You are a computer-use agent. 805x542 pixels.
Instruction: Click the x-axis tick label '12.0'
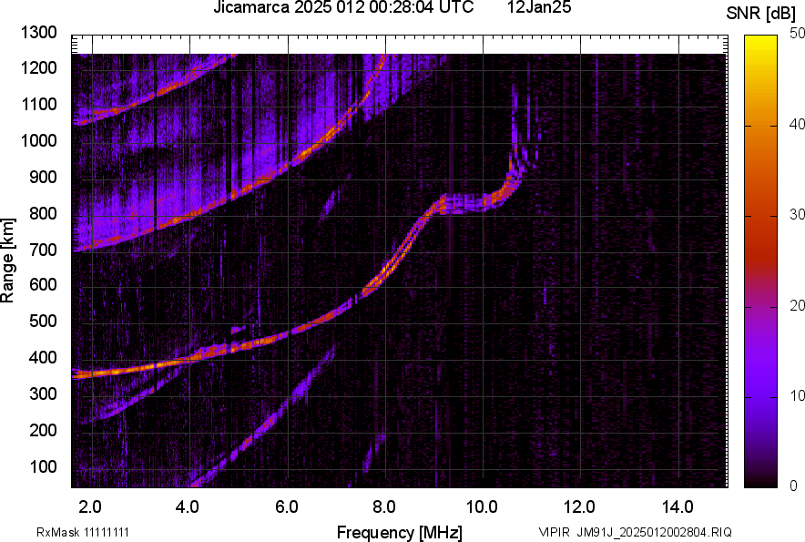[579, 507]
